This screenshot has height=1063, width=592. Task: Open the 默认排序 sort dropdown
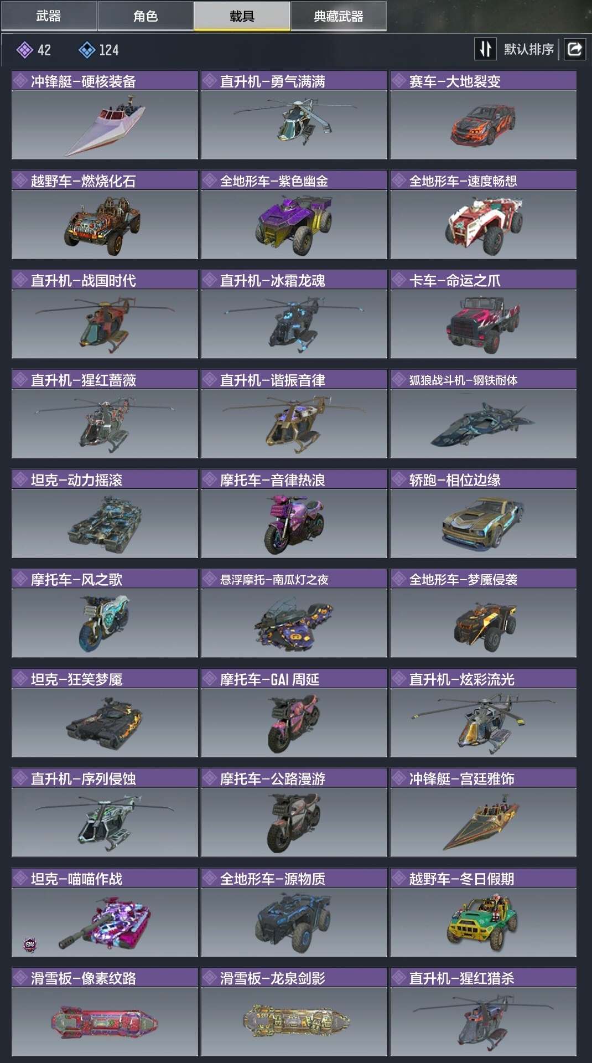point(528,50)
